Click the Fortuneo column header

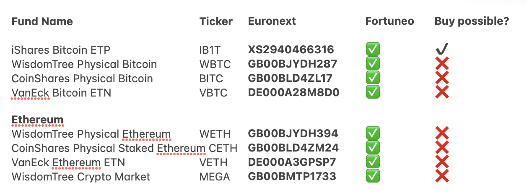(x=389, y=21)
